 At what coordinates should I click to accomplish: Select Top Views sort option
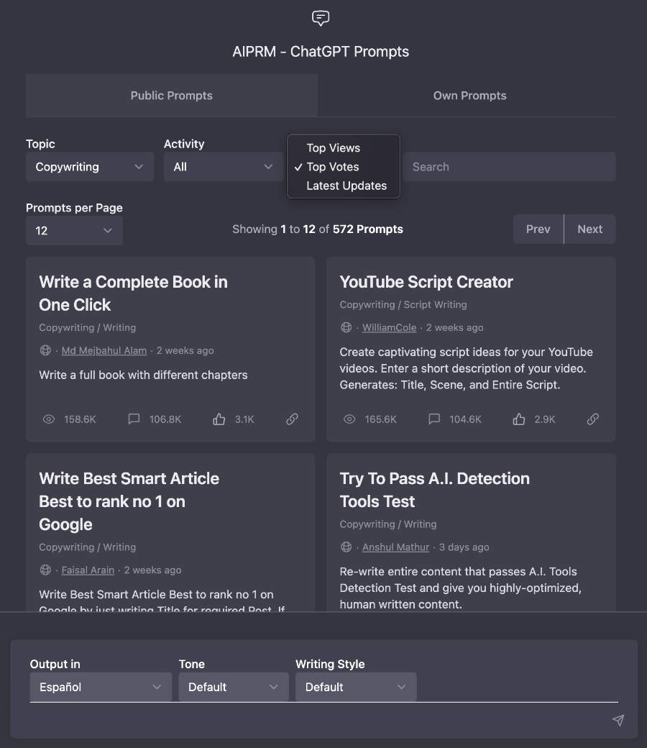[334, 148]
